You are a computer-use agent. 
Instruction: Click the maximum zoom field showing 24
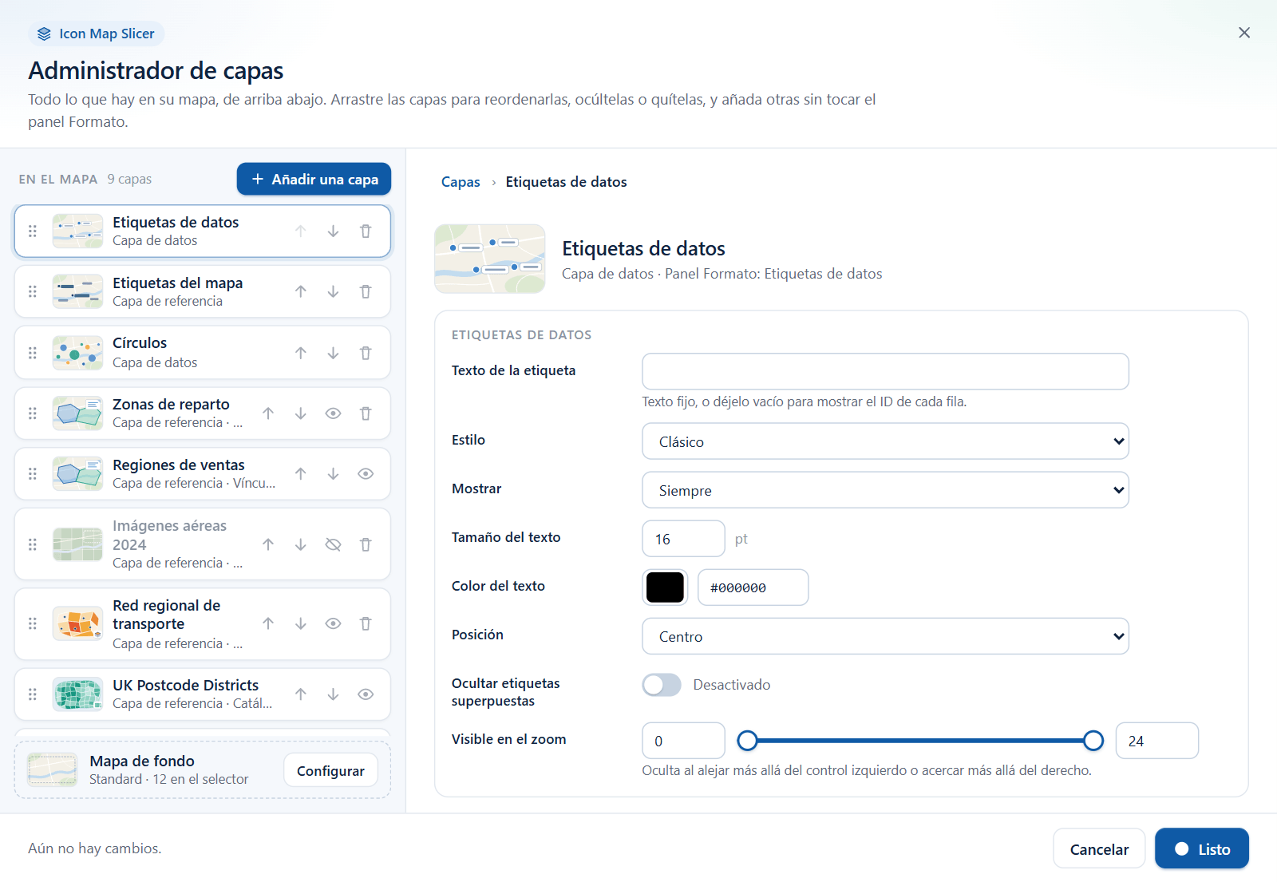[x=1156, y=741]
